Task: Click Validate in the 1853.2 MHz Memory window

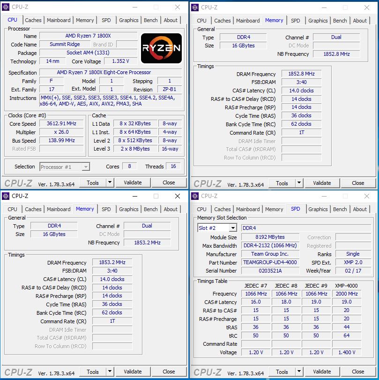Action: pos(133,372)
